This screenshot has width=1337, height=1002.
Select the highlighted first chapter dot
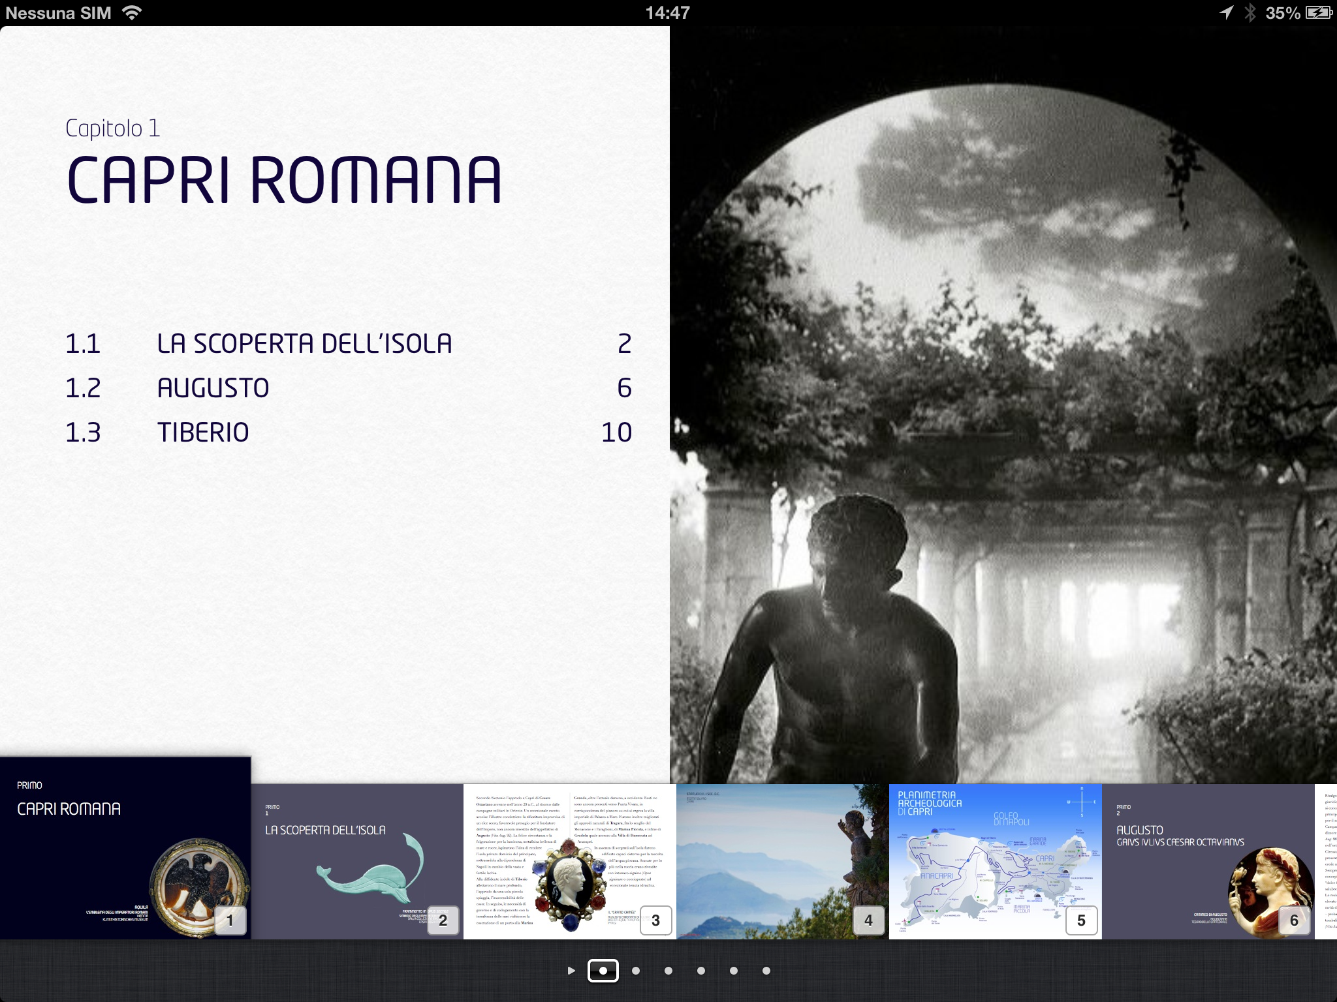coord(603,971)
